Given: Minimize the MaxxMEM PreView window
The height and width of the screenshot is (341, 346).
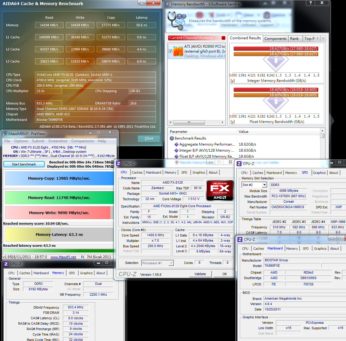Looking at the screenshot, I should (x=90, y=133).
